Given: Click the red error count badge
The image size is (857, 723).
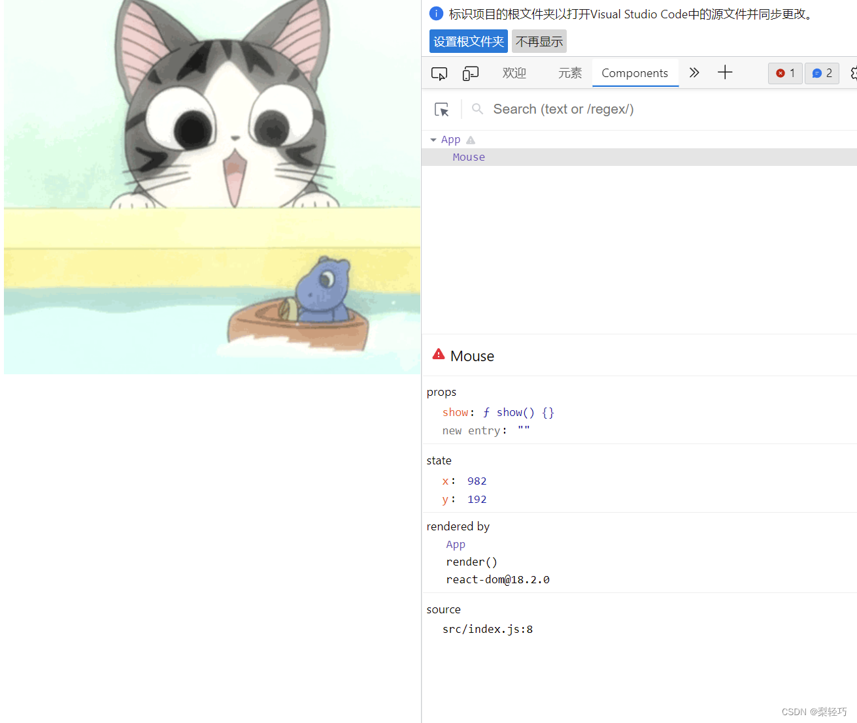Looking at the screenshot, I should (x=784, y=73).
